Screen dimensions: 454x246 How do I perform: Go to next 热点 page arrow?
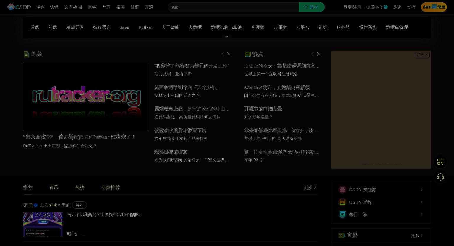[318, 54]
